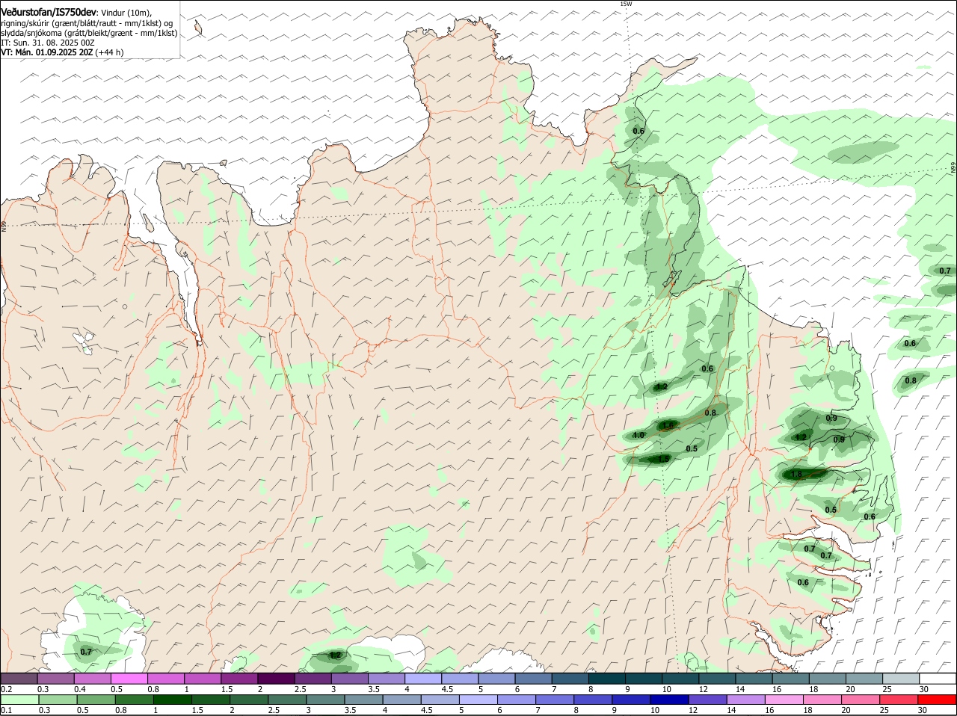Click the '1.8' precipitation value on the map
This screenshot has height=716, width=957.
pyautogui.click(x=796, y=474)
